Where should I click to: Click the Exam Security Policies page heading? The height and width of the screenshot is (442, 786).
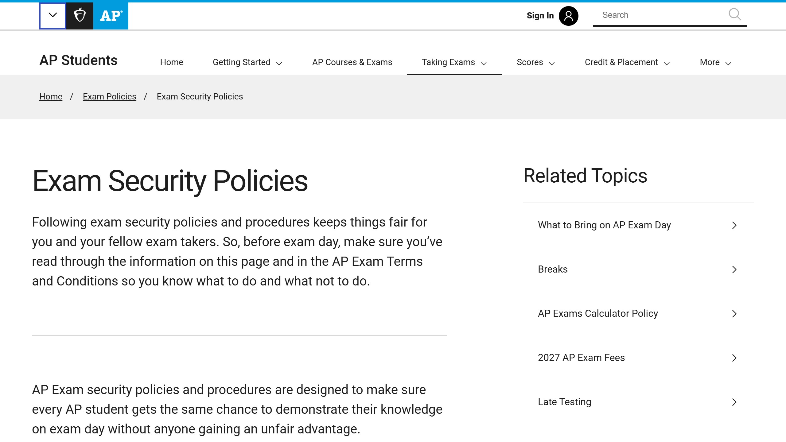coord(170,181)
